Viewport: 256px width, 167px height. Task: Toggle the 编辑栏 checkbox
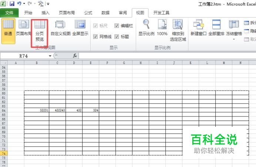117,26
